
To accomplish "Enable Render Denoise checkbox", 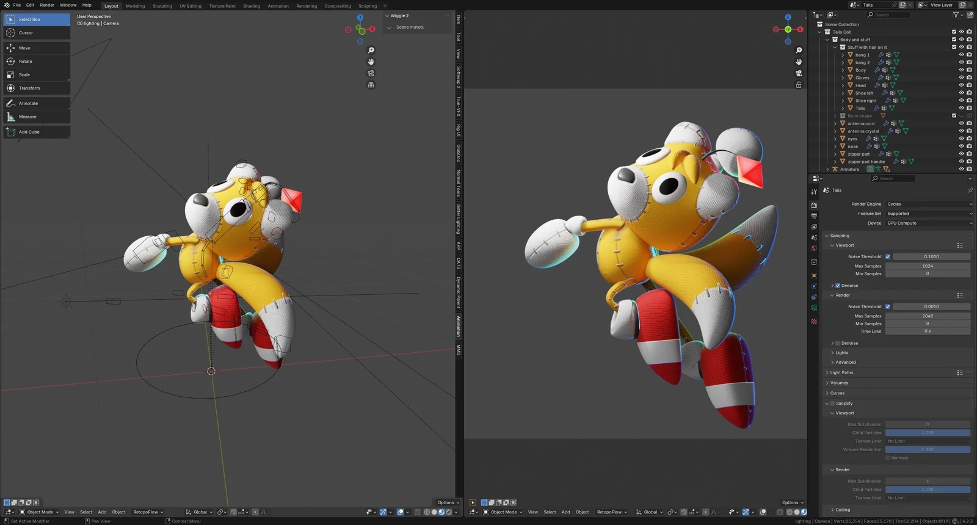I will 838,344.
